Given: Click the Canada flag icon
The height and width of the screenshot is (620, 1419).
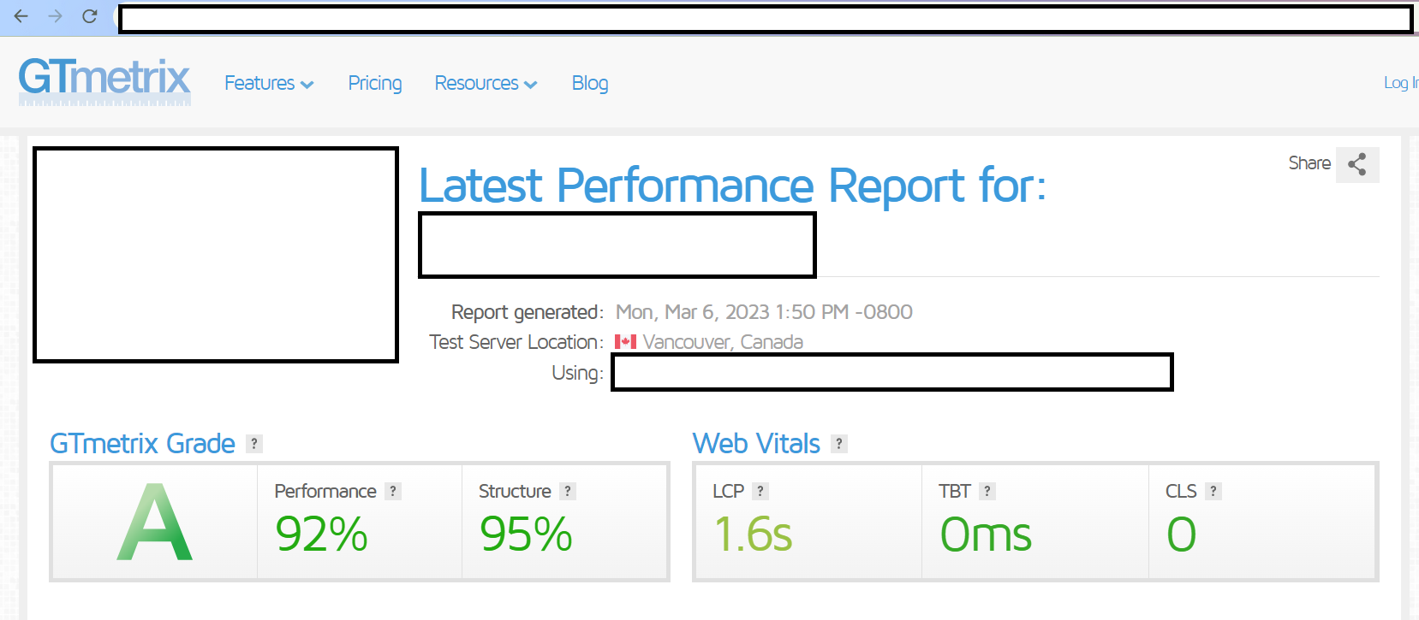Looking at the screenshot, I should [x=625, y=342].
